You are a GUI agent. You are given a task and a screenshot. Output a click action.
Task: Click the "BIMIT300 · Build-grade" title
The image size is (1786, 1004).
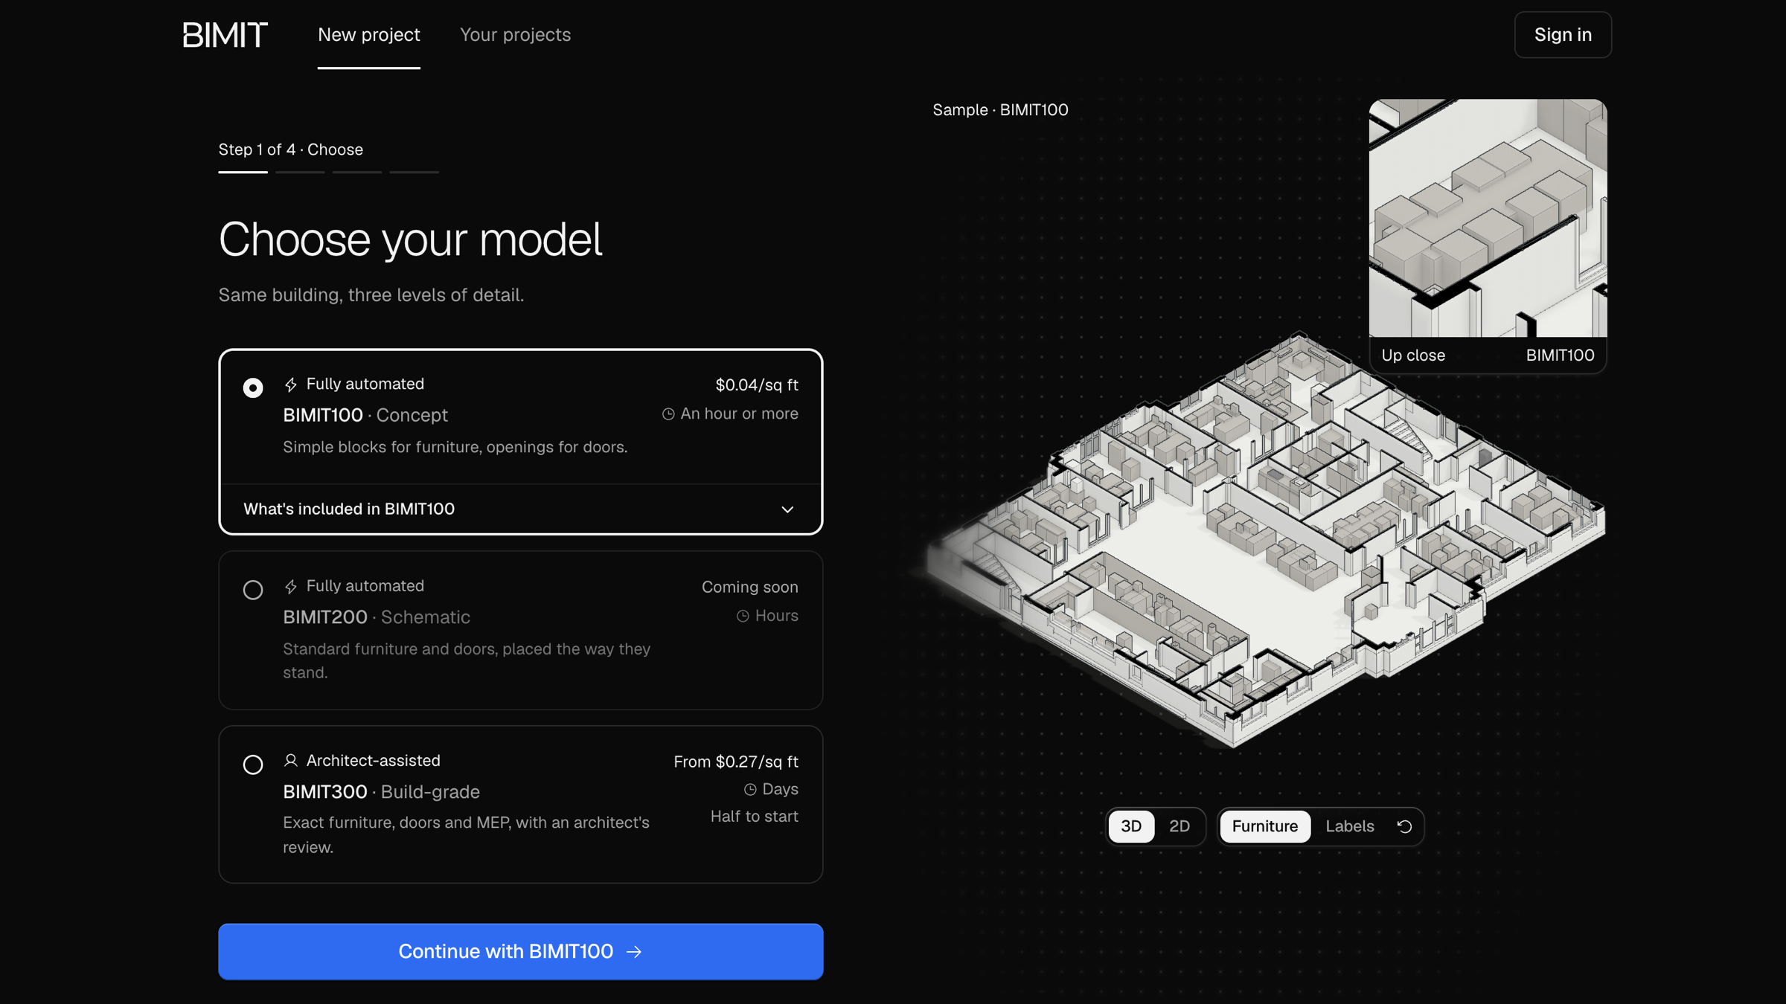coord(381,791)
